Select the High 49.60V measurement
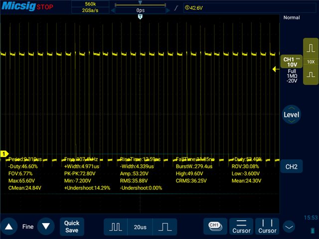 pyautogui.click(x=189, y=174)
